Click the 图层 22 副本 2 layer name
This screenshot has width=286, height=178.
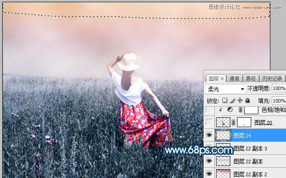pyautogui.click(x=250, y=174)
